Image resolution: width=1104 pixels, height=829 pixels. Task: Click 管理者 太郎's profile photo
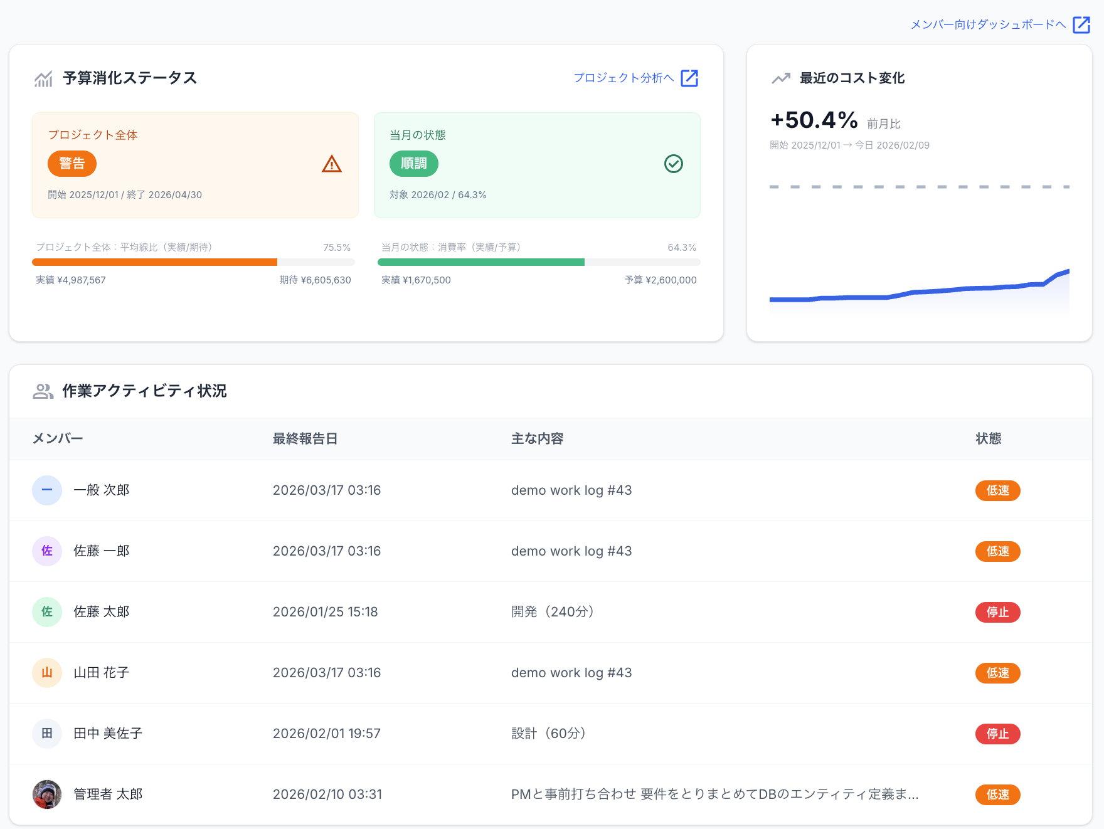pos(47,795)
